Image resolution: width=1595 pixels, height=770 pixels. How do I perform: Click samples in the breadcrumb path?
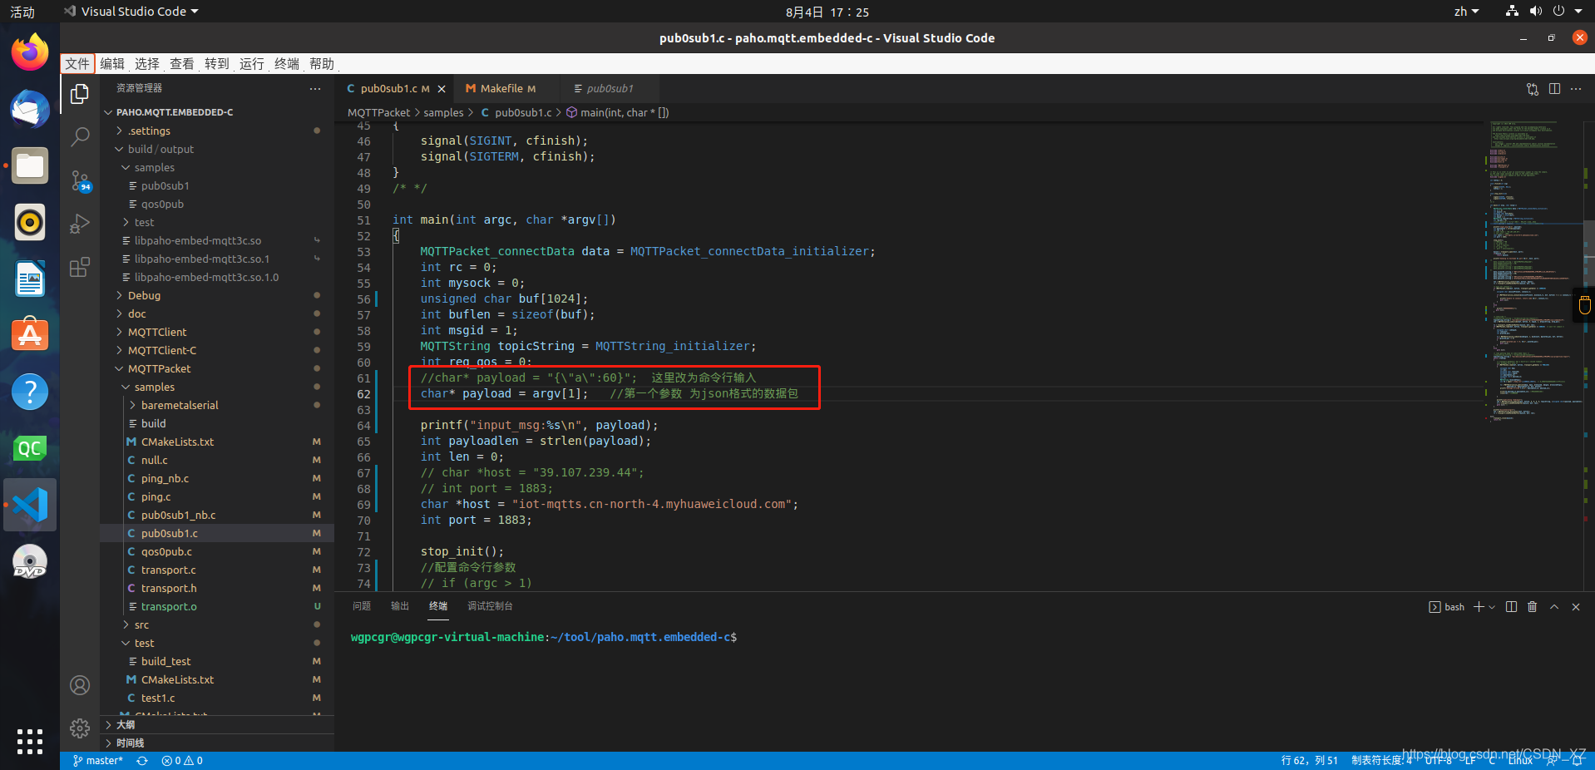(x=443, y=112)
